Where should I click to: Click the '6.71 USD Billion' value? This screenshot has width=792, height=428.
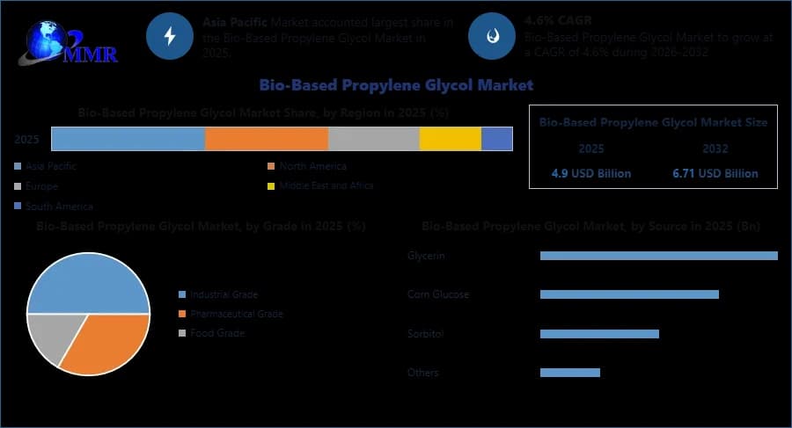point(715,174)
